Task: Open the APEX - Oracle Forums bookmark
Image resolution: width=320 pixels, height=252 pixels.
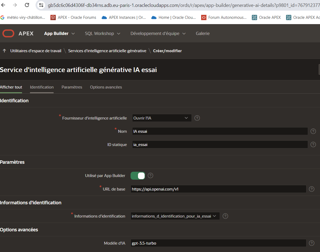Action: pos(73,17)
